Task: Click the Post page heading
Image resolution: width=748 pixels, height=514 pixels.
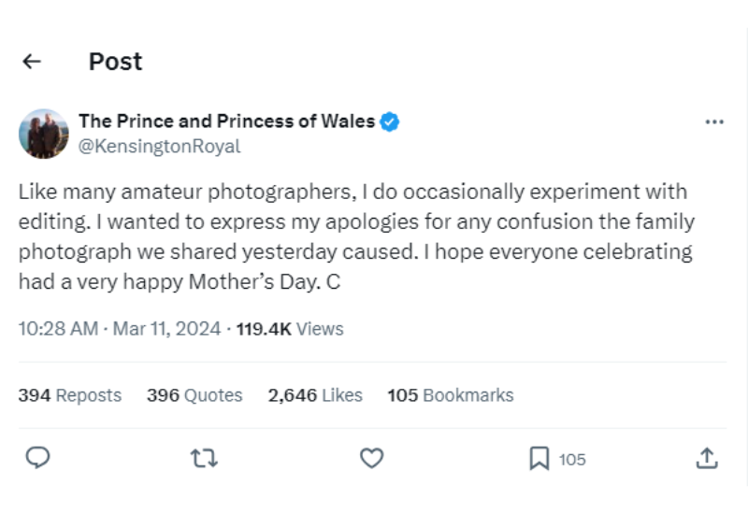Action: pos(115,62)
